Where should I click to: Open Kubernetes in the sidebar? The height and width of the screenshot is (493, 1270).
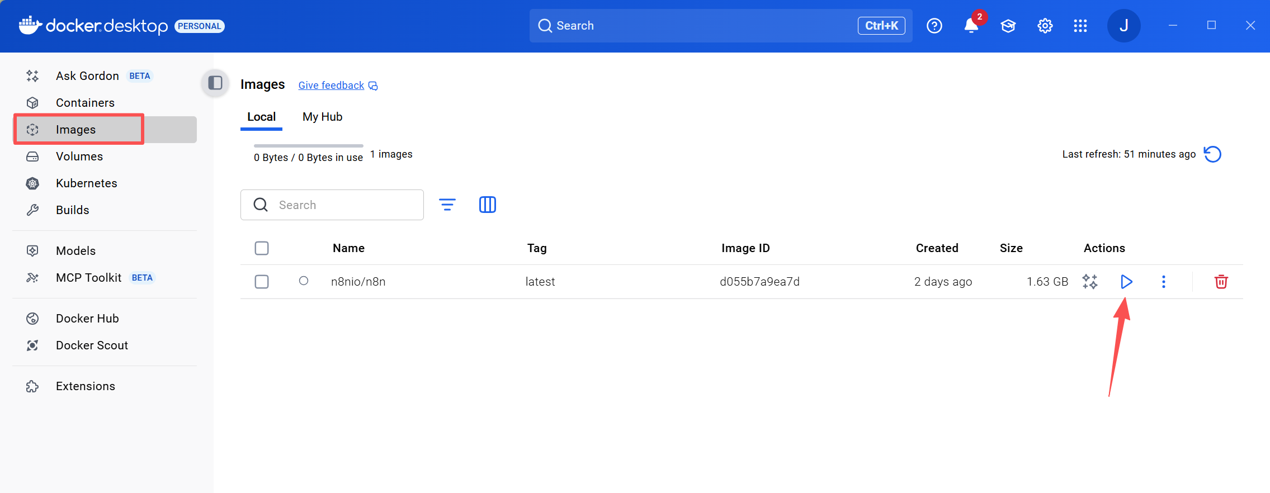tap(105, 183)
